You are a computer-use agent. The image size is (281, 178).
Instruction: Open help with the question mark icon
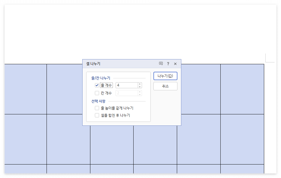[x=168, y=64]
